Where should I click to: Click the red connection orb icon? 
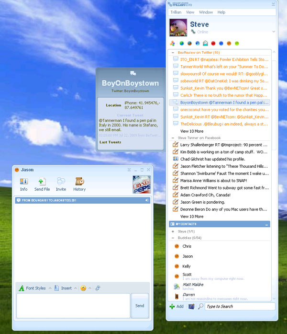pyautogui.click(x=213, y=44)
